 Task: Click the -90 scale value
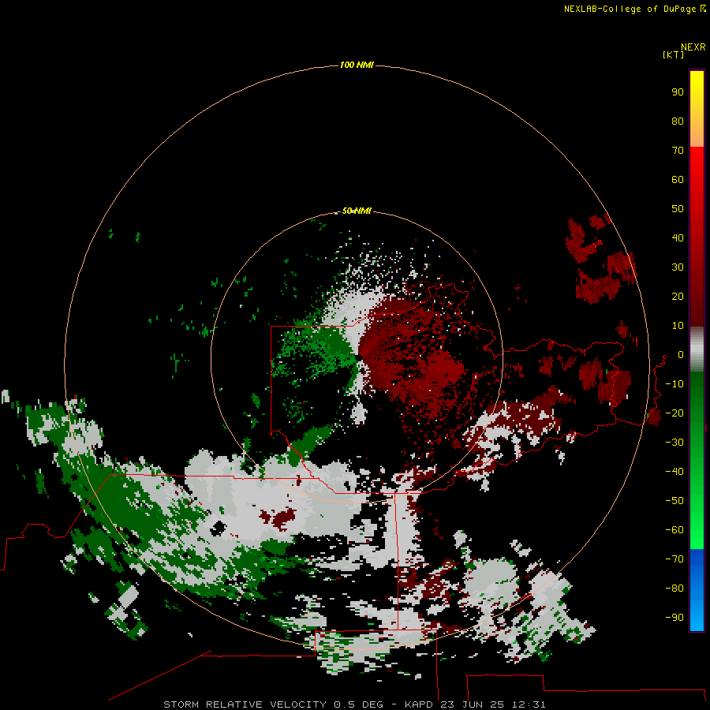[674, 618]
